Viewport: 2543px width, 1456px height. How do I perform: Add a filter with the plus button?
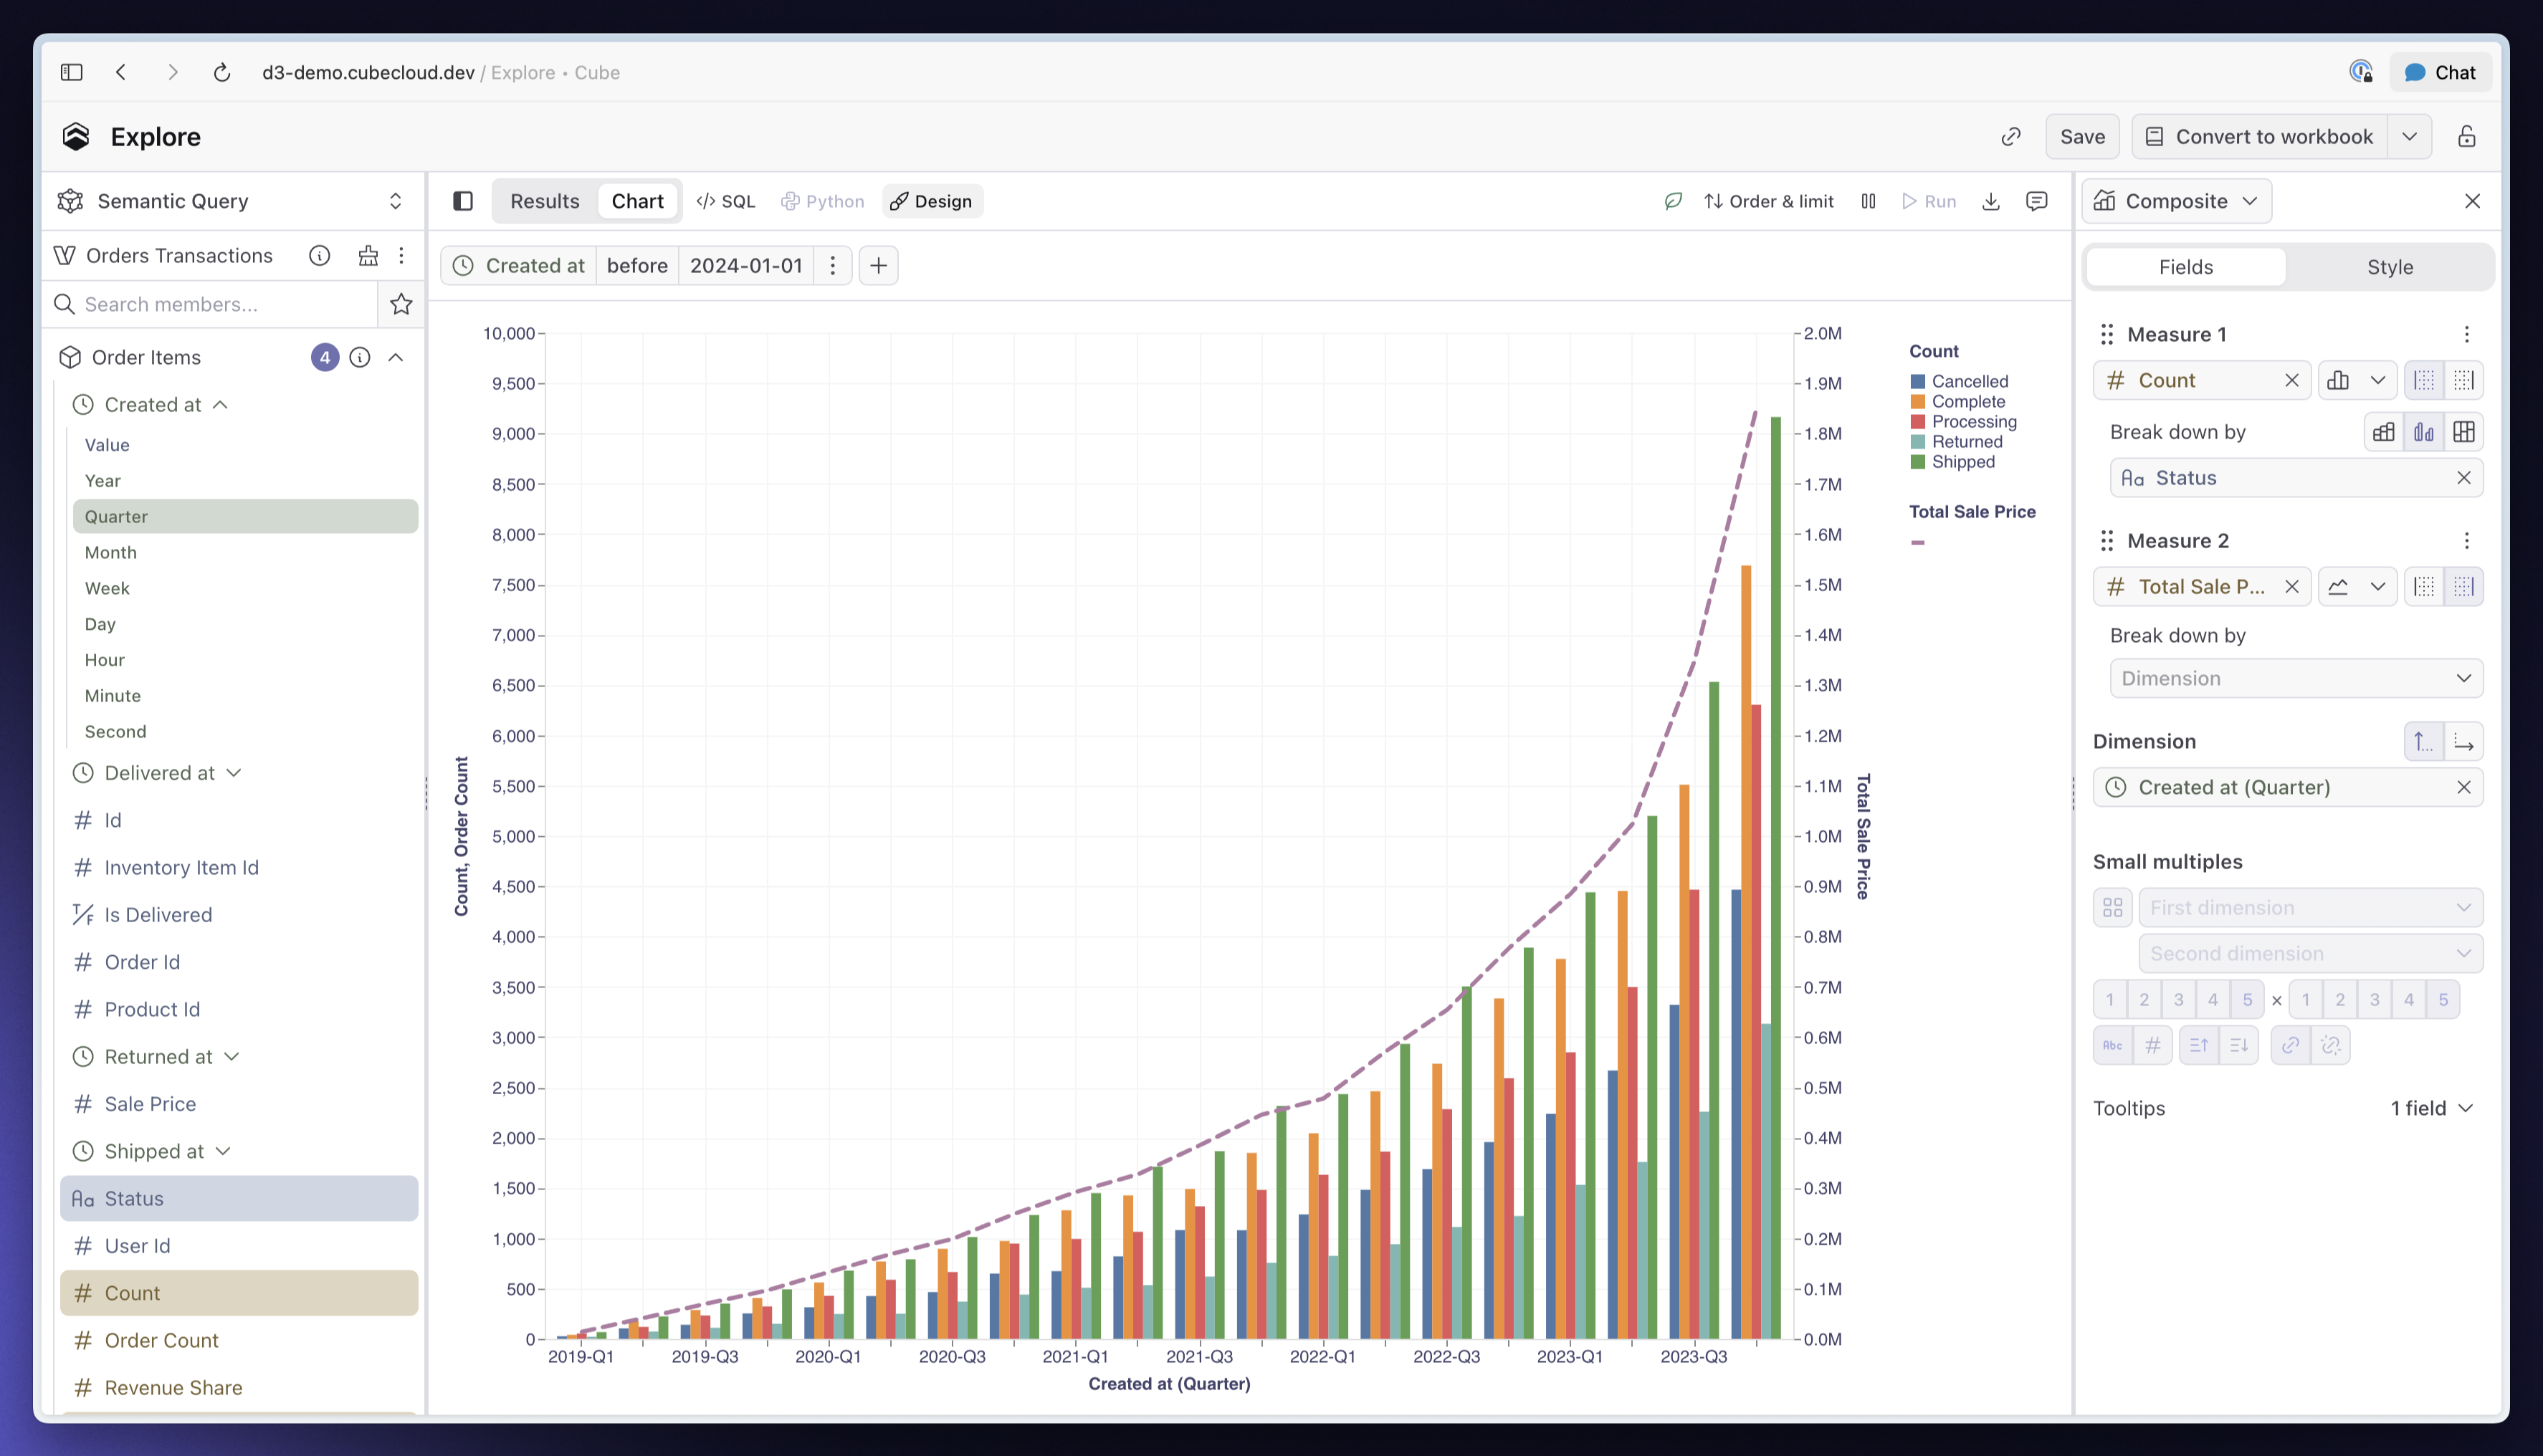click(878, 266)
